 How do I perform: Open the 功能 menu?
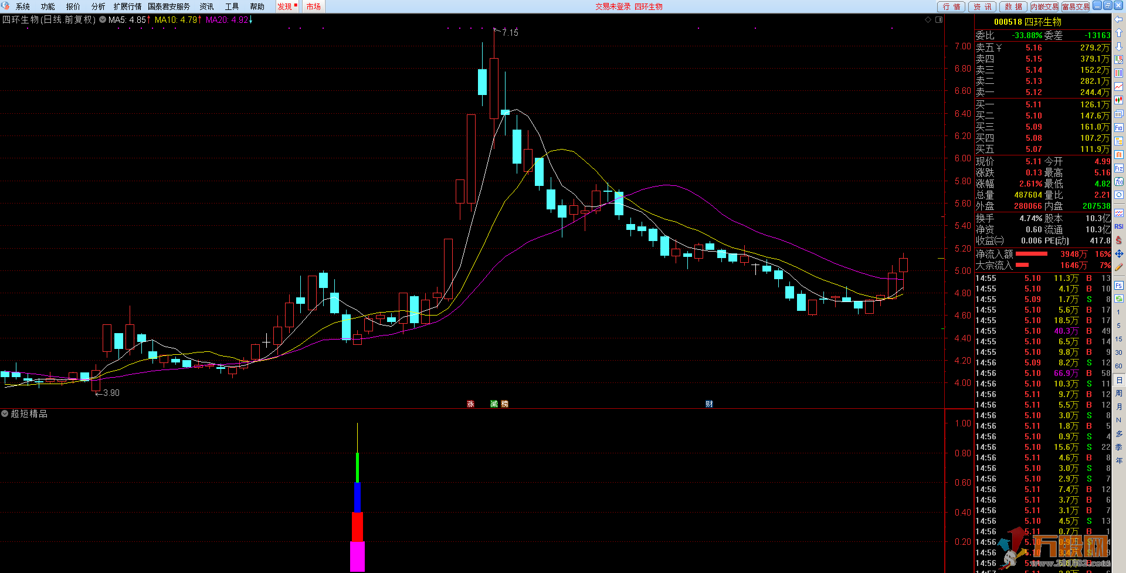(x=48, y=6)
